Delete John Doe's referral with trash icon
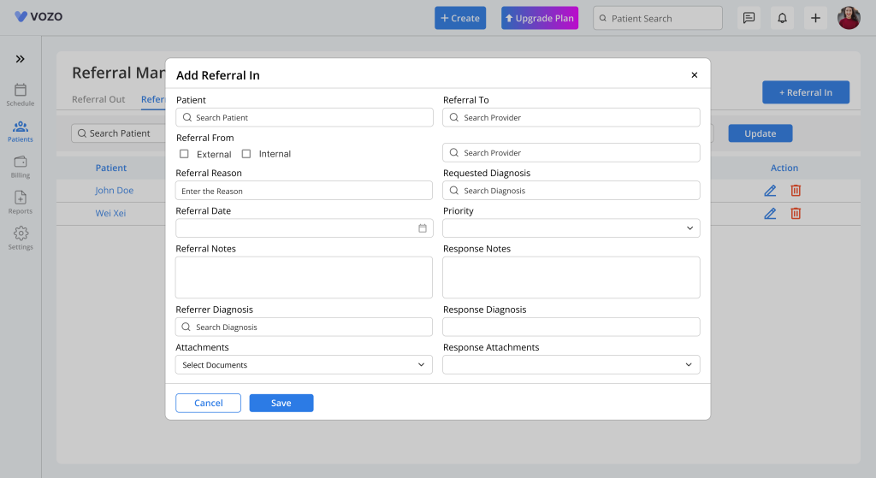This screenshot has height=478, width=876. pyautogui.click(x=796, y=191)
